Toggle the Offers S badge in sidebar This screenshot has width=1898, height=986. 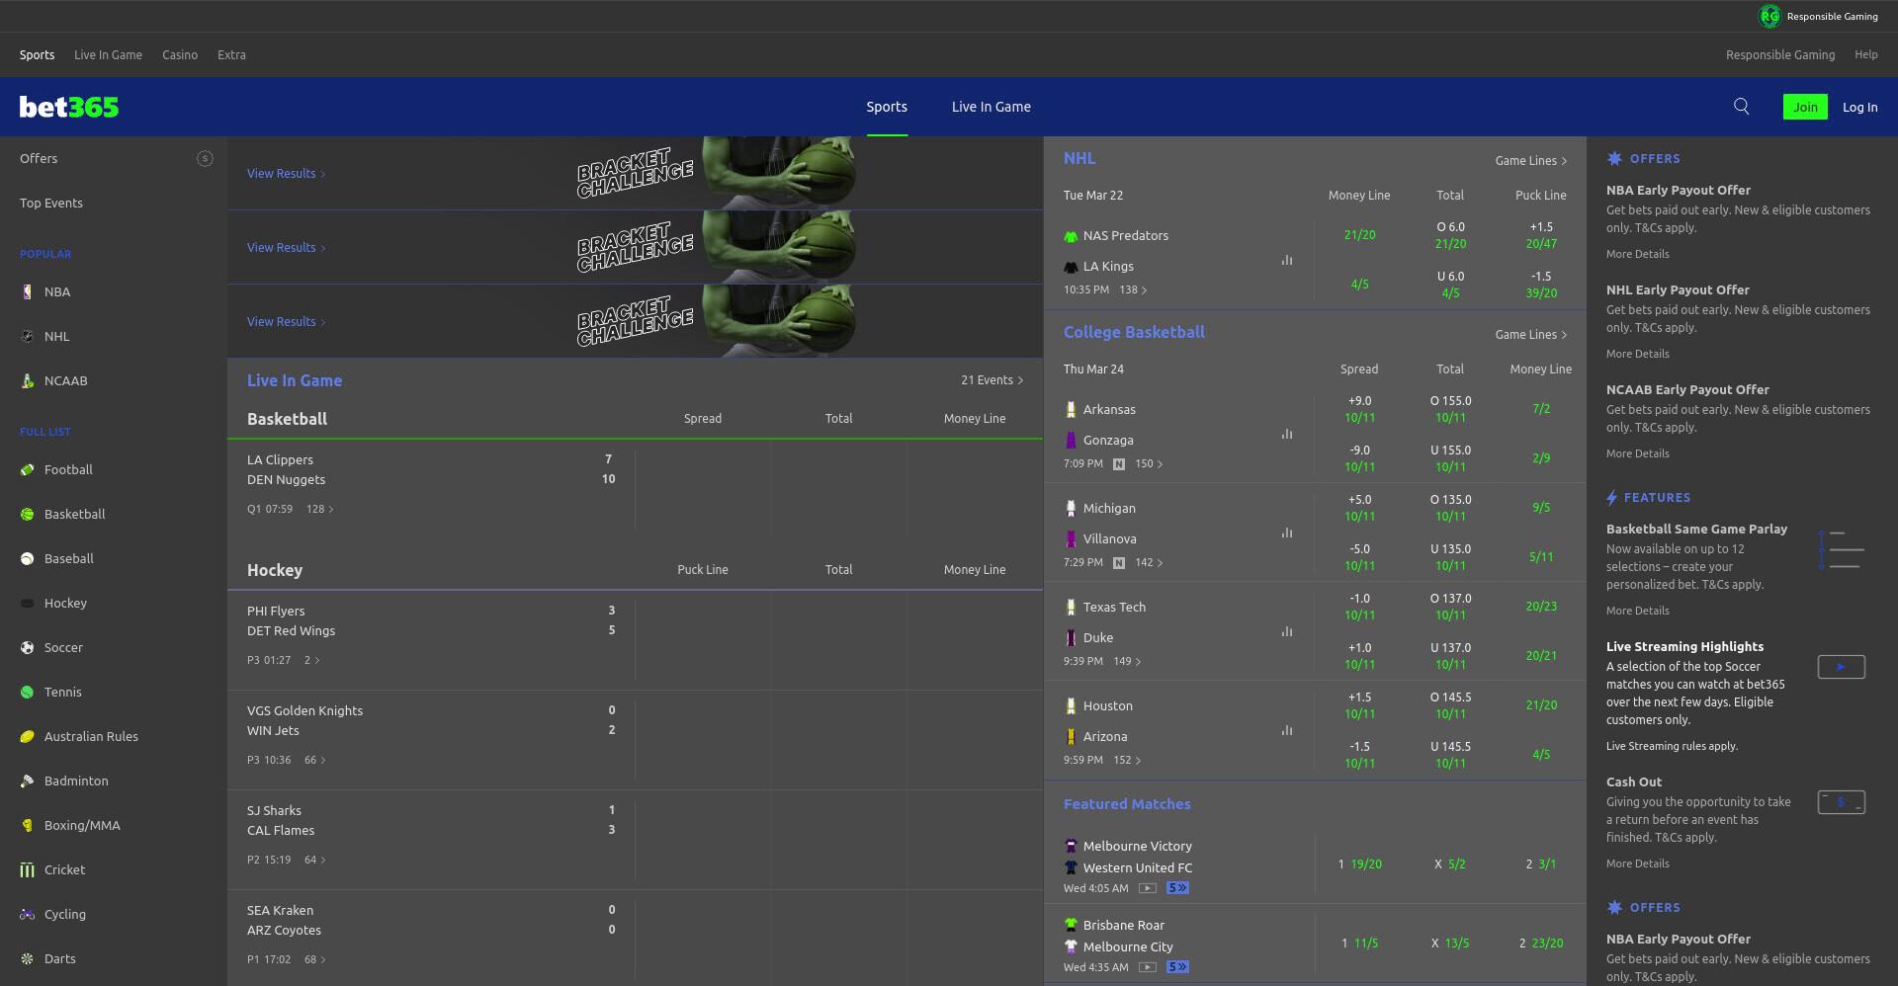pyautogui.click(x=205, y=158)
